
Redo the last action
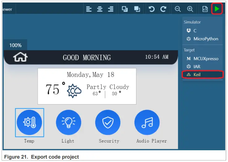[163, 9]
